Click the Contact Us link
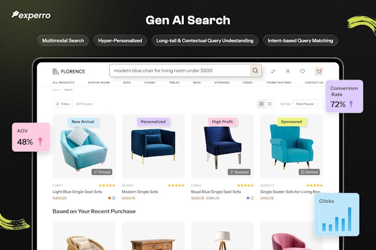The width and height of the screenshot is (376, 250). coord(314,83)
